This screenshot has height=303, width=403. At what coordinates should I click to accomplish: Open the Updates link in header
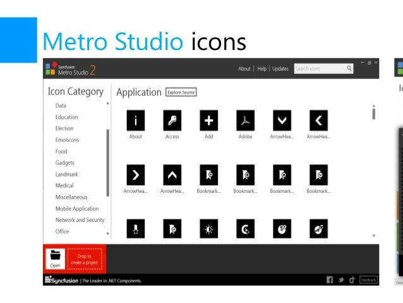click(x=280, y=69)
